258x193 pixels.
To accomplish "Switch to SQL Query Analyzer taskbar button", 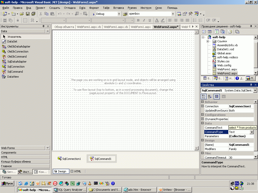I will click(70, 190).
